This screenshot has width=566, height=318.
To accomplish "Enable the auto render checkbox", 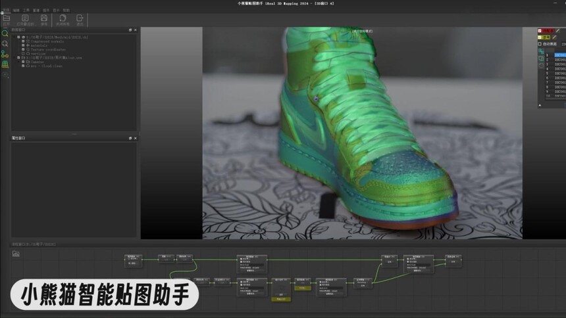I will coord(540,44).
